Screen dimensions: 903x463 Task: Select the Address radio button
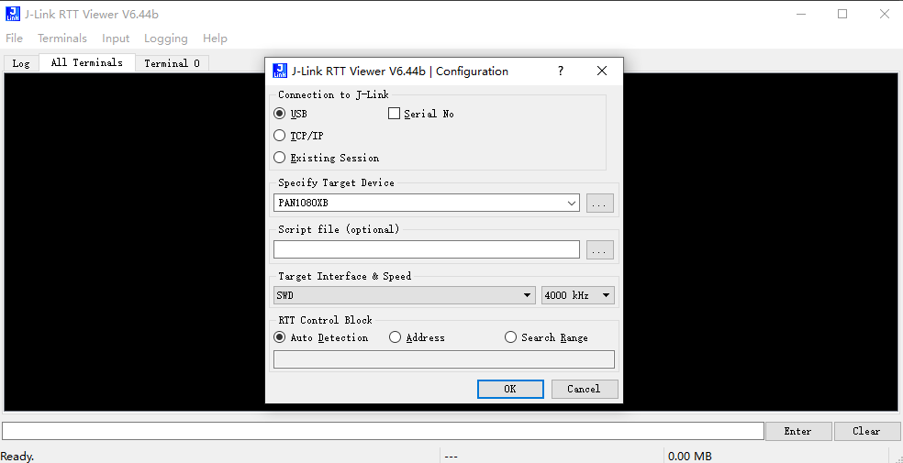point(395,337)
